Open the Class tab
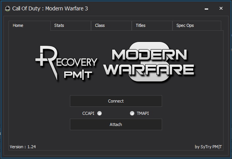The image size is (232, 159). point(111,26)
